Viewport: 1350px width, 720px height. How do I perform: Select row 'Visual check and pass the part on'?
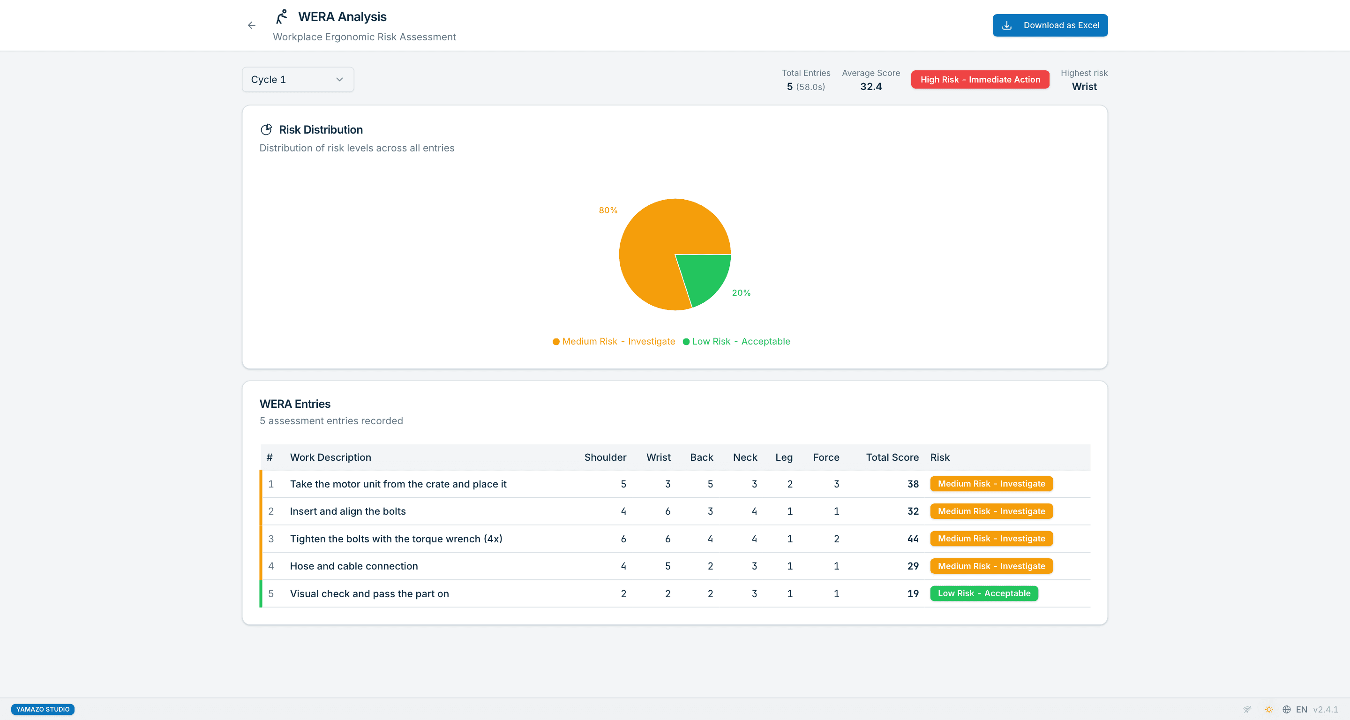click(x=675, y=594)
